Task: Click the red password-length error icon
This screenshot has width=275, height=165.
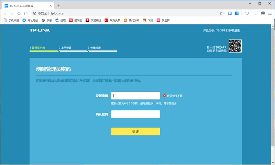Action: point(164,96)
